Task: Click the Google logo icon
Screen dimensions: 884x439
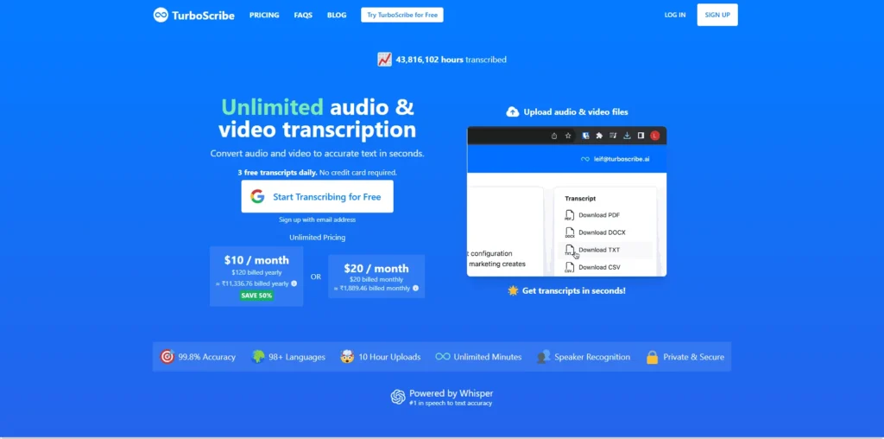Action: pos(257,196)
